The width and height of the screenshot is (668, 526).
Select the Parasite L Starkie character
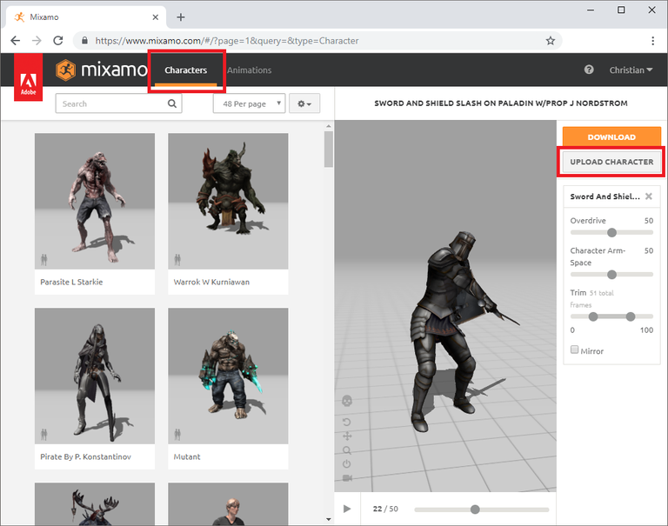pyautogui.click(x=95, y=214)
